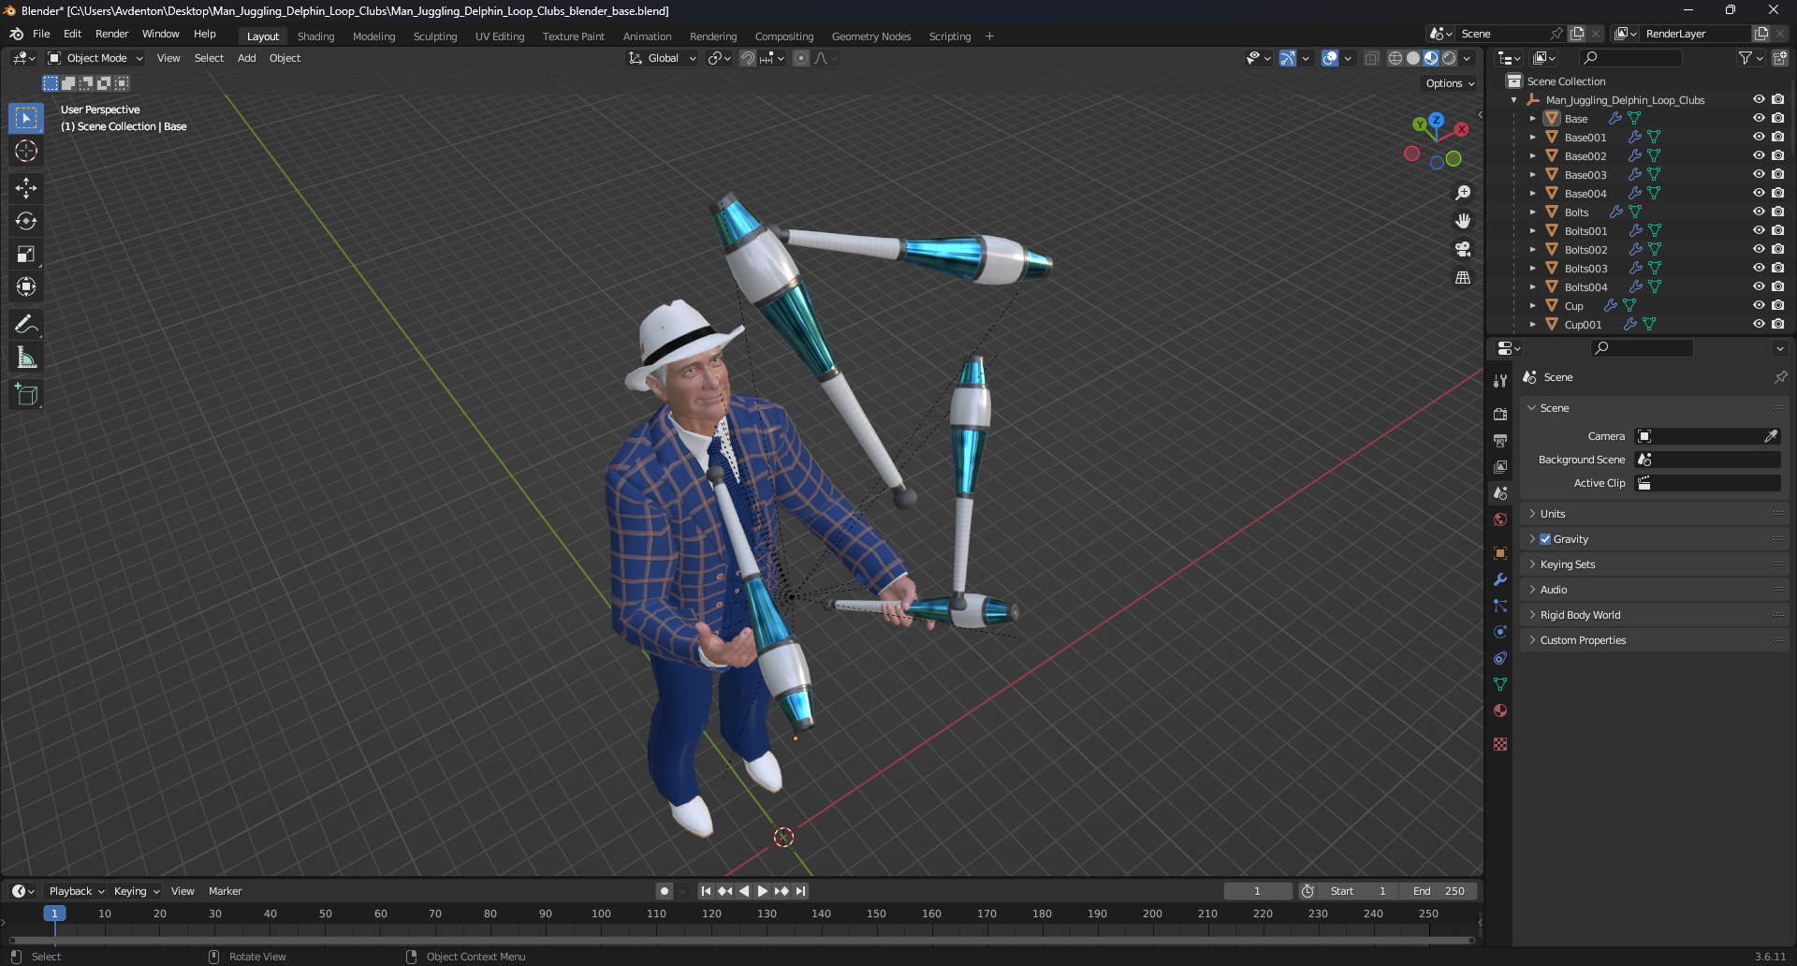1797x966 pixels.
Task: Open the Texture properties tab
Action: coord(1500,744)
